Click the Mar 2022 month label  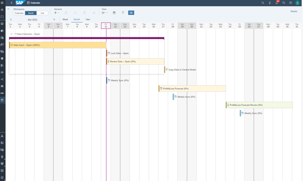[x=33, y=20]
